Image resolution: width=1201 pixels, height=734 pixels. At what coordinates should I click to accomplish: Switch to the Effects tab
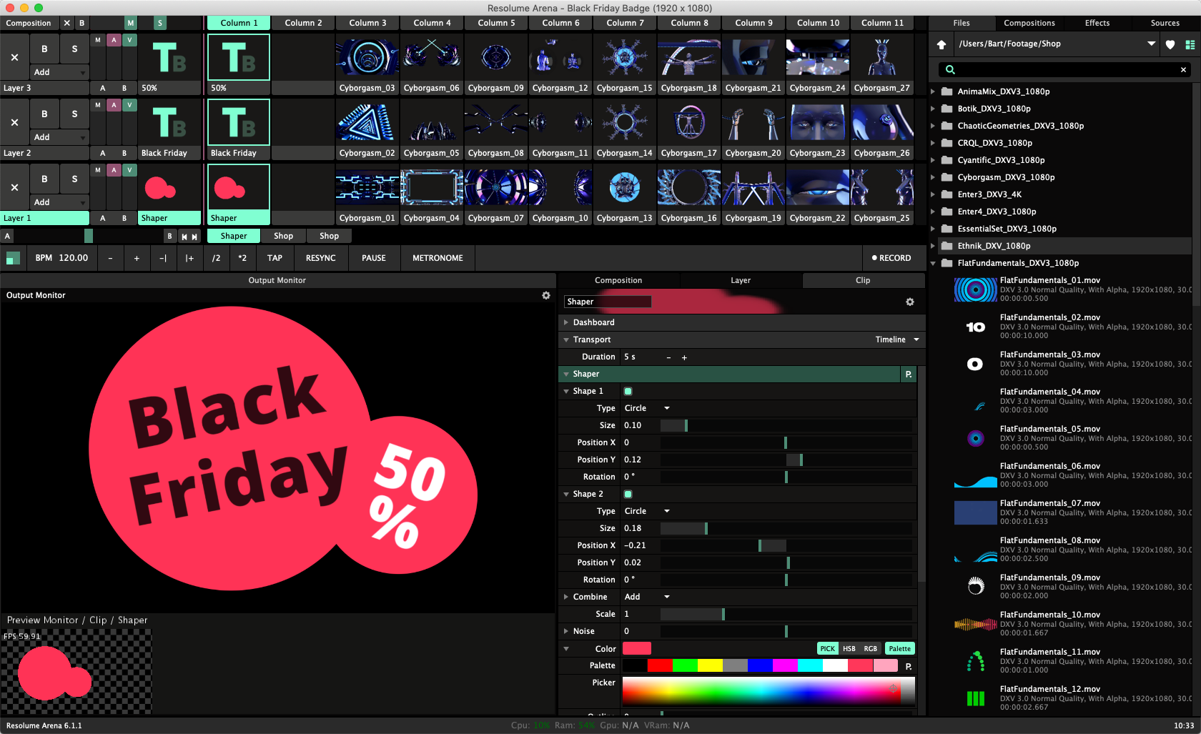(1097, 23)
